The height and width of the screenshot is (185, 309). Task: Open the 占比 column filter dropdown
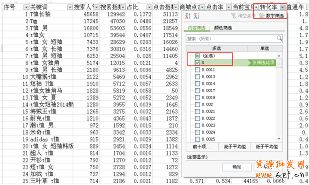tap(149, 7)
